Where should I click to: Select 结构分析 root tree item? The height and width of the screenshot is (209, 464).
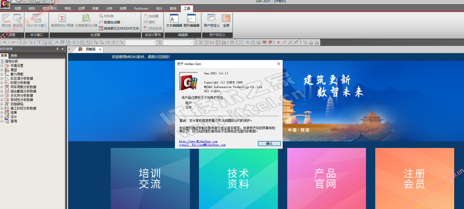(12, 61)
